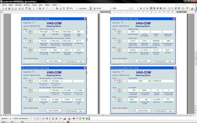Save the document with the floppy disk icon
Image resolution: width=197 pixels, height=123 pixels.
click(9, 8)
